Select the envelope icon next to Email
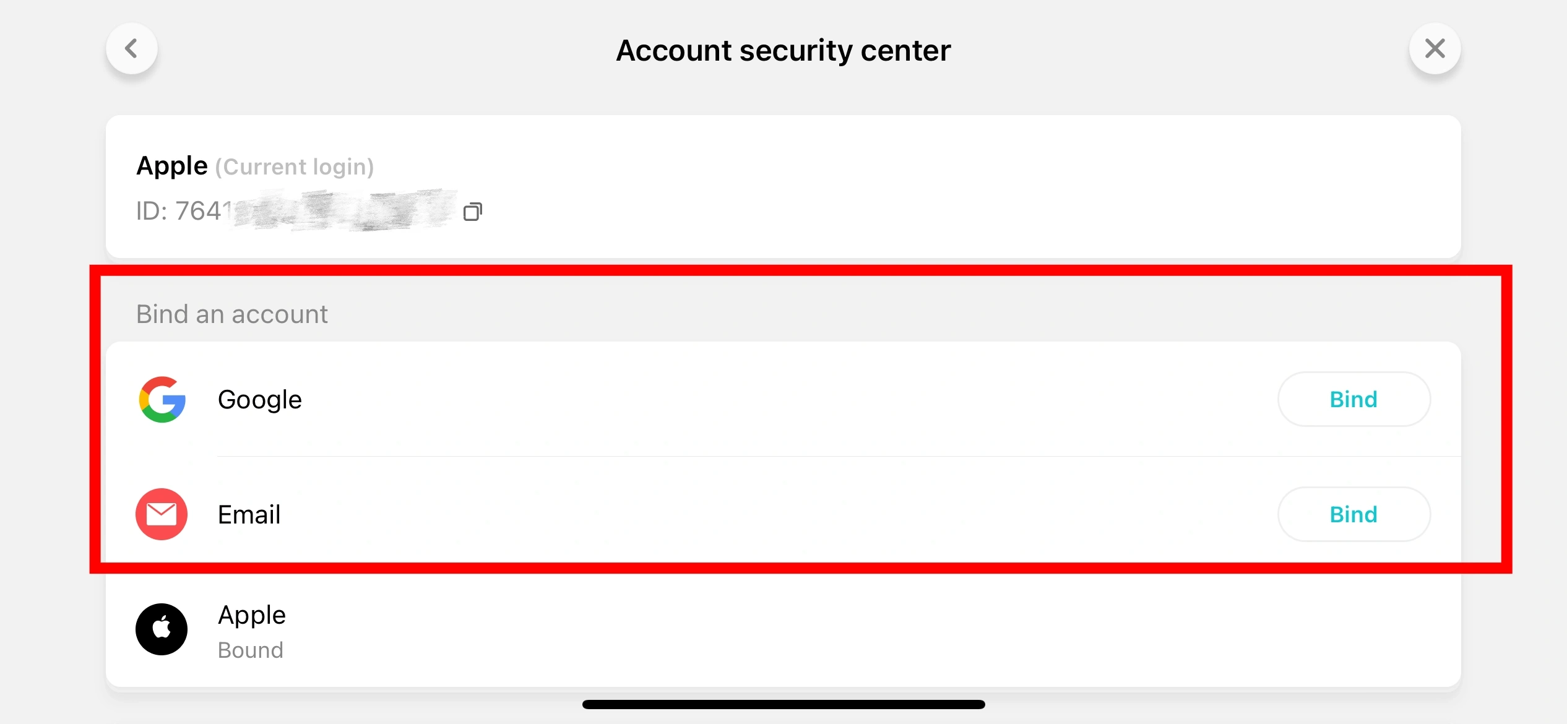Viewport: 1567px width, 724px height. [x=161, y=514]
